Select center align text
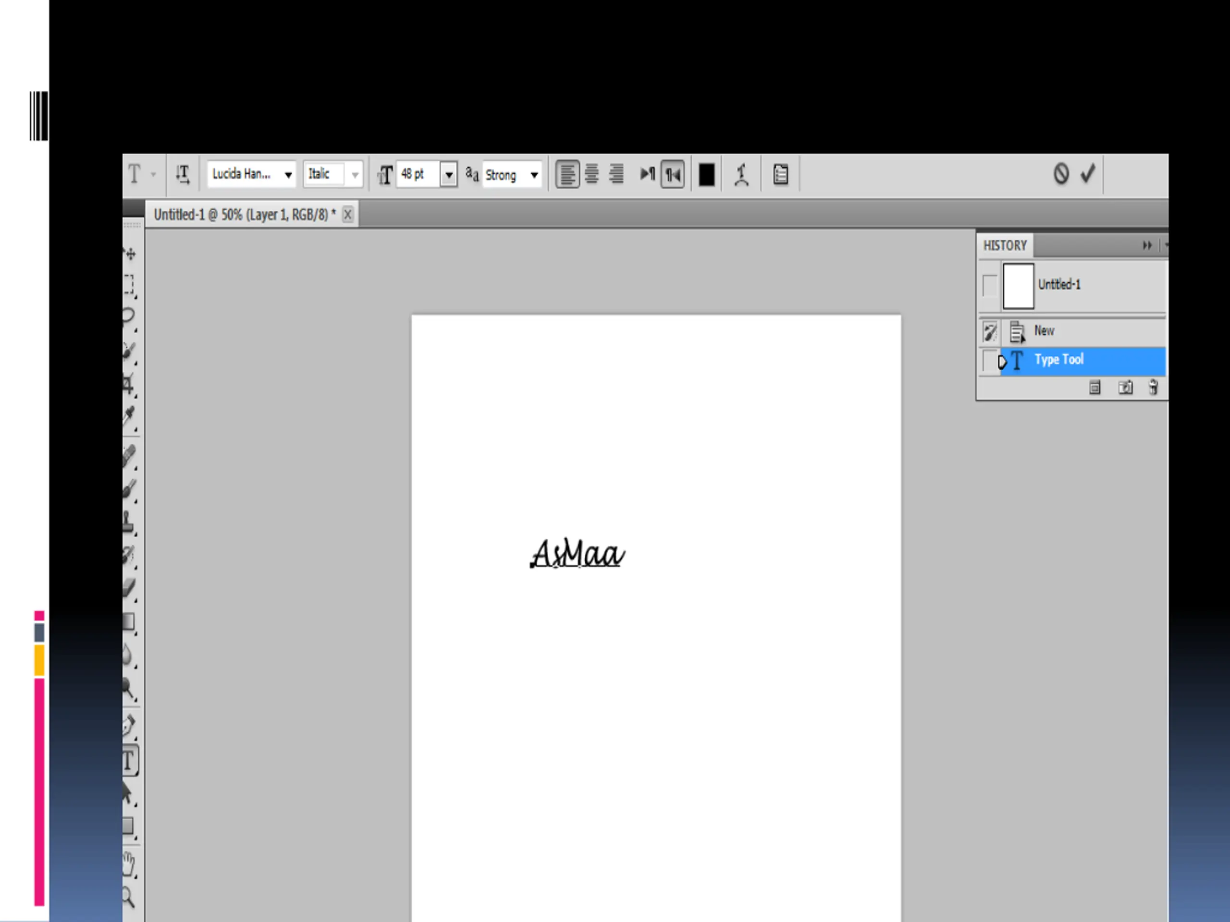1230x922 pixels. coord(592,174)
